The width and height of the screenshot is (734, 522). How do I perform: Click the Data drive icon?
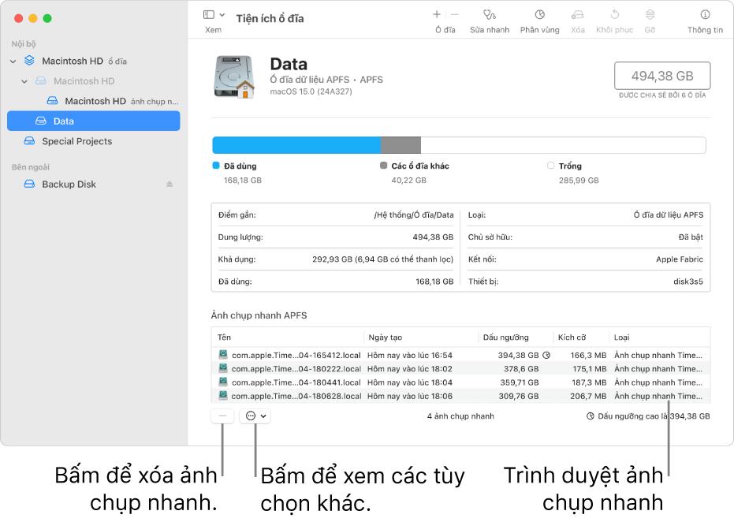click(234, 76)
